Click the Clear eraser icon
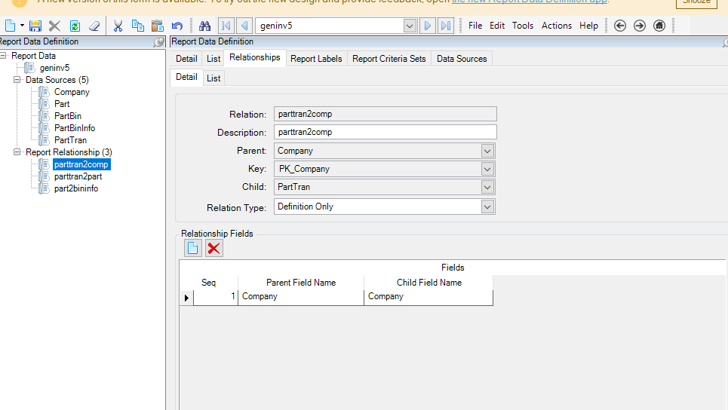The image size is (728, 410). (x=94, y=26)
